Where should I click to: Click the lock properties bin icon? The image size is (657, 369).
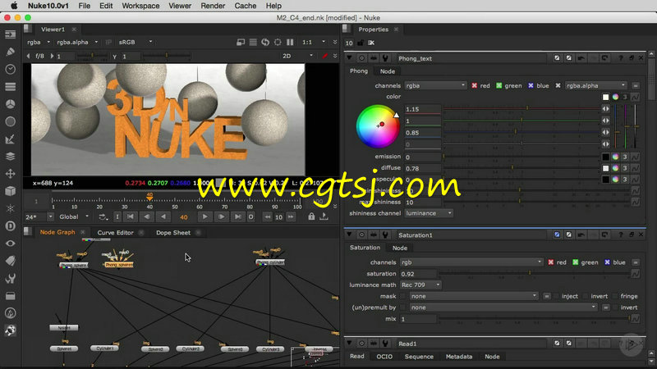pyautogui.click(x=361, y=43)
